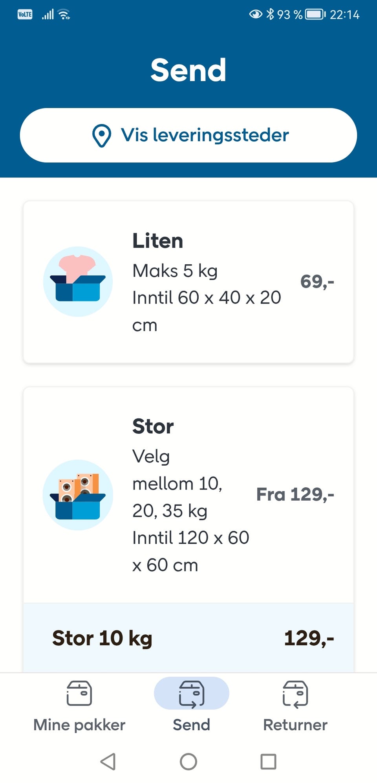
Task: Tap the Liten 69,- price
Action: click(x=317, y=282)
